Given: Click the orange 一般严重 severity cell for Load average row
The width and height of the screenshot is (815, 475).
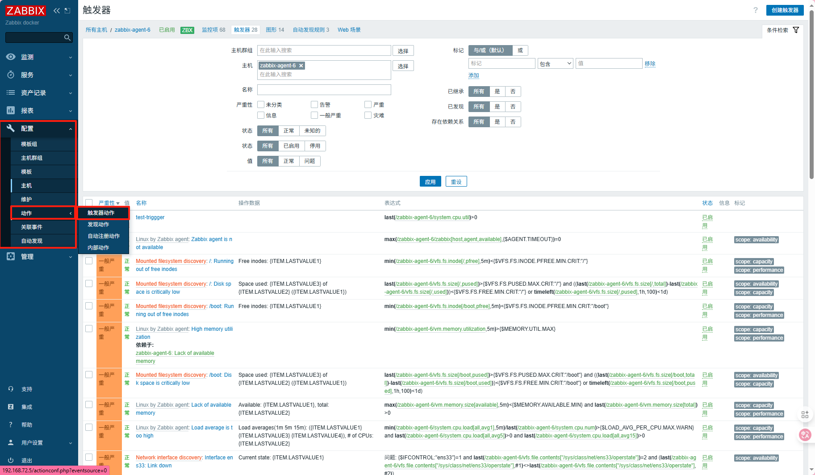Looking at the screenshot, I should click(x=109, y=435).
